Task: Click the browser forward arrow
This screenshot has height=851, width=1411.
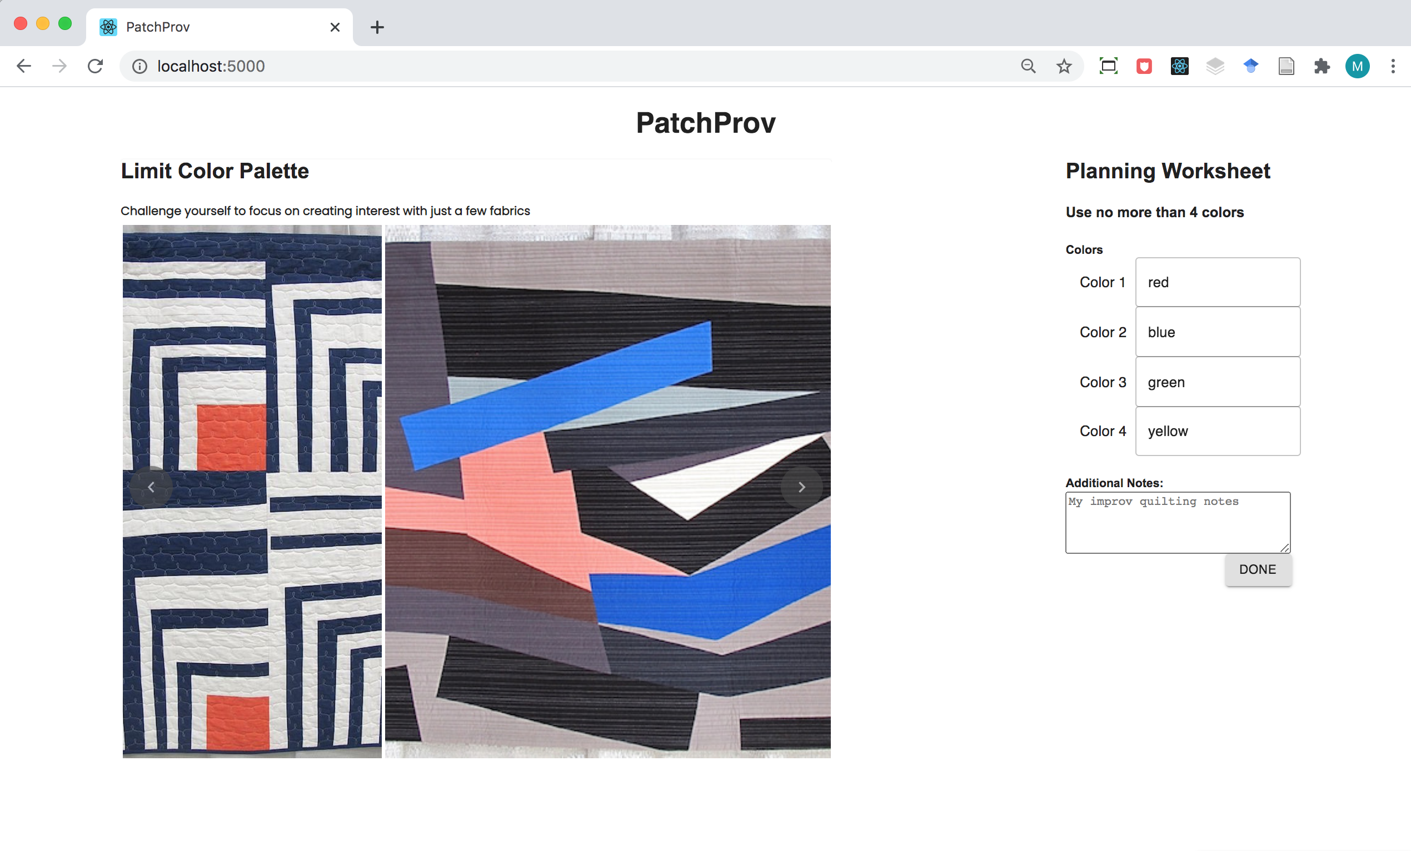Action: point(59,67)
